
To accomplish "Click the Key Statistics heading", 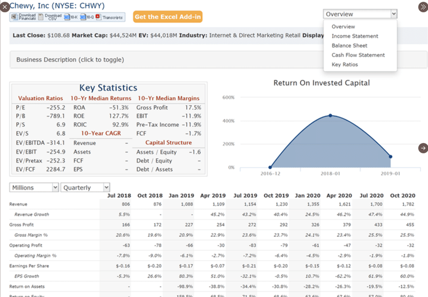I will click(109, 88).
